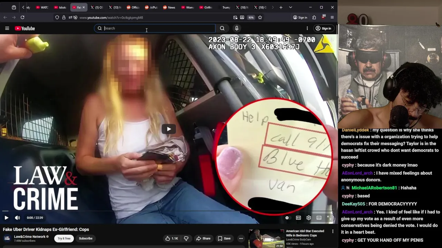Dislike the video with thumbs down

pyautogui.click(x=186, y=238)
